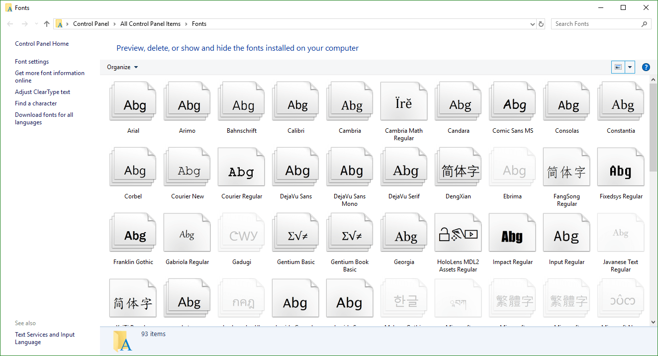658x356 pixels.
Task: Open Adjust ClearType text link
Action: [42, 92]
